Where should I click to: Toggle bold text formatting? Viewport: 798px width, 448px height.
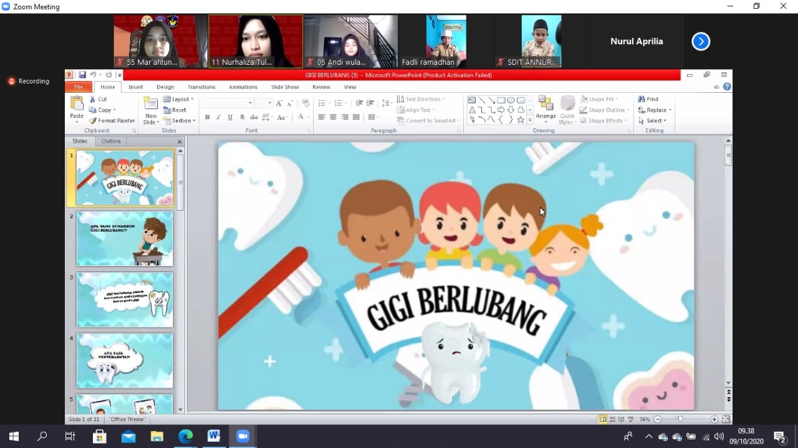pos(207,117)
